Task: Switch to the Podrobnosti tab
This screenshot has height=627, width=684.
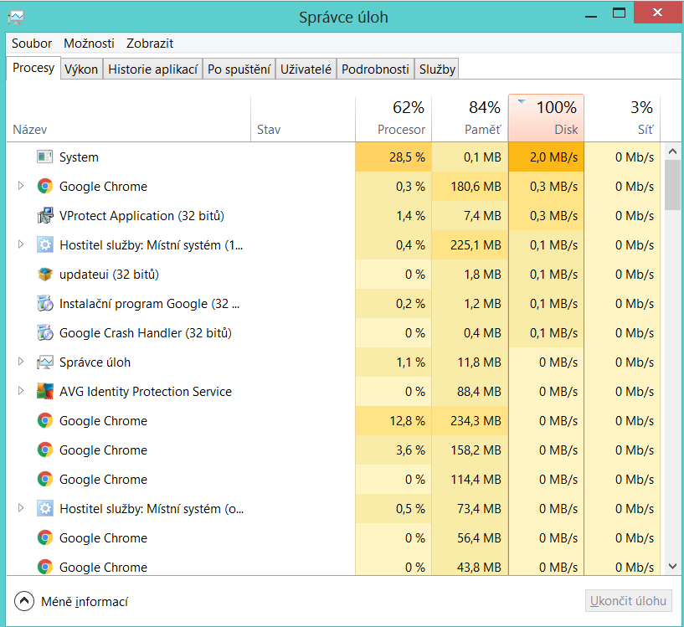Action: coord(375,69)
